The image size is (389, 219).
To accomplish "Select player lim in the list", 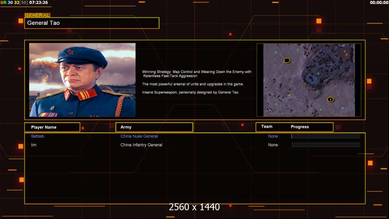I will click(x=34, y=145).
